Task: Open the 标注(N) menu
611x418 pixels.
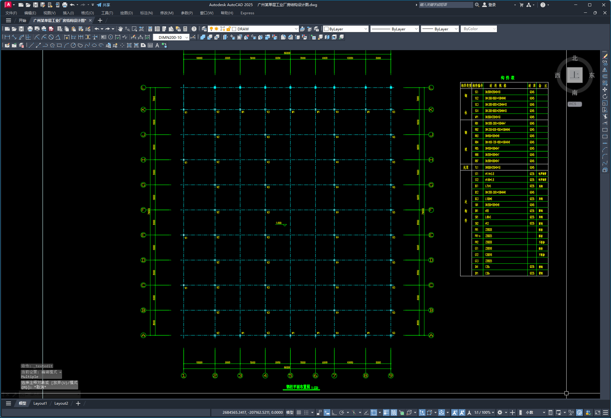Action: 146,13
